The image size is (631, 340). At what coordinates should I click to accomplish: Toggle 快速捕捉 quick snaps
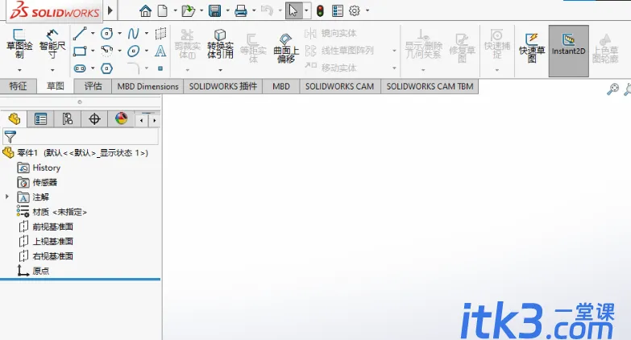click(x=497, y=44)
